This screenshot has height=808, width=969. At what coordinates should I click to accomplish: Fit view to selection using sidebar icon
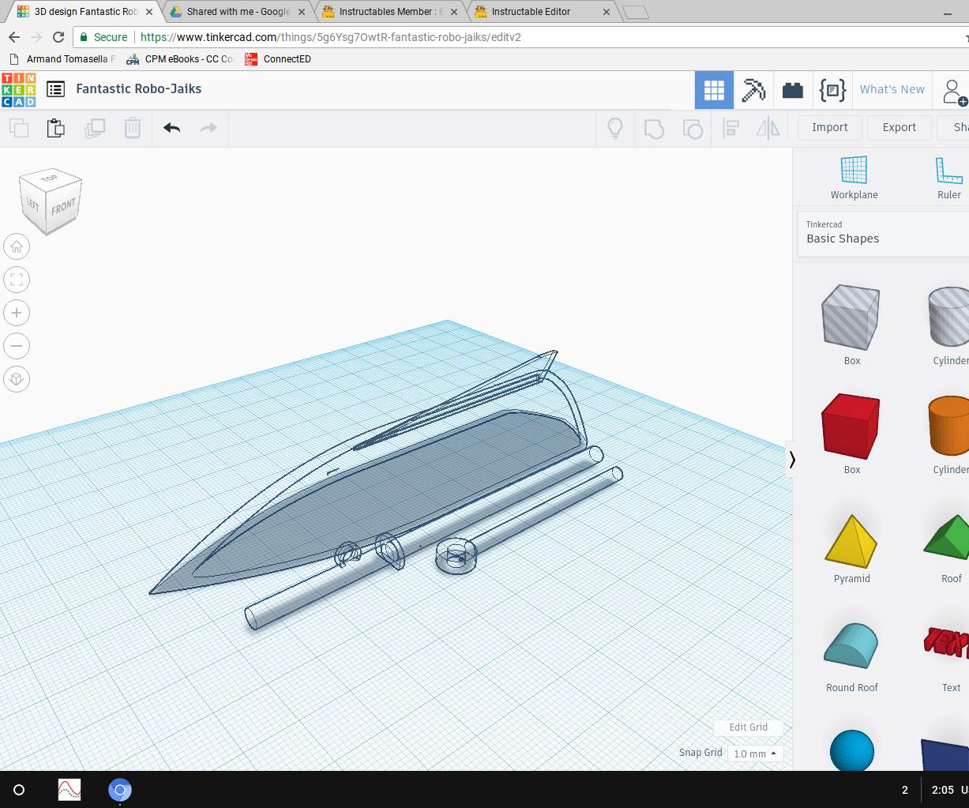tap(17, 279)
